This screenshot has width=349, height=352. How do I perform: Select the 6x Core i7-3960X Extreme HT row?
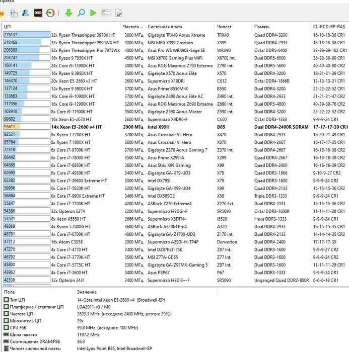tap(175, 181)
